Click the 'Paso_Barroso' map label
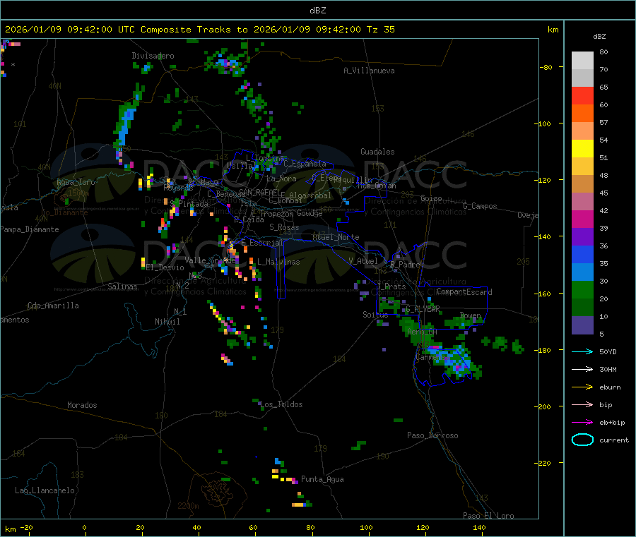This screenshot has height=537, width=636. pyautogui.click(x=432, y=435)
